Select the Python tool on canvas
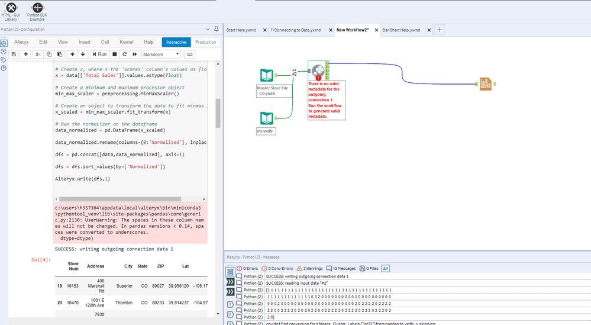The width and height of the screenshot is (591, 325). click(x=318, y=70)
